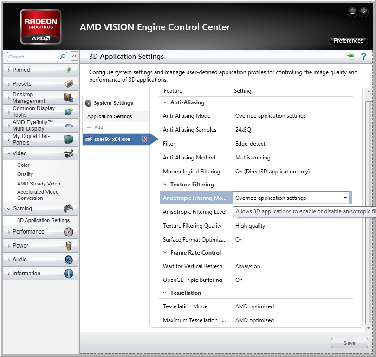Viewport: 376px width, 357px height.
Task: Click the System Settings gear icon
Action: point(88,103)
